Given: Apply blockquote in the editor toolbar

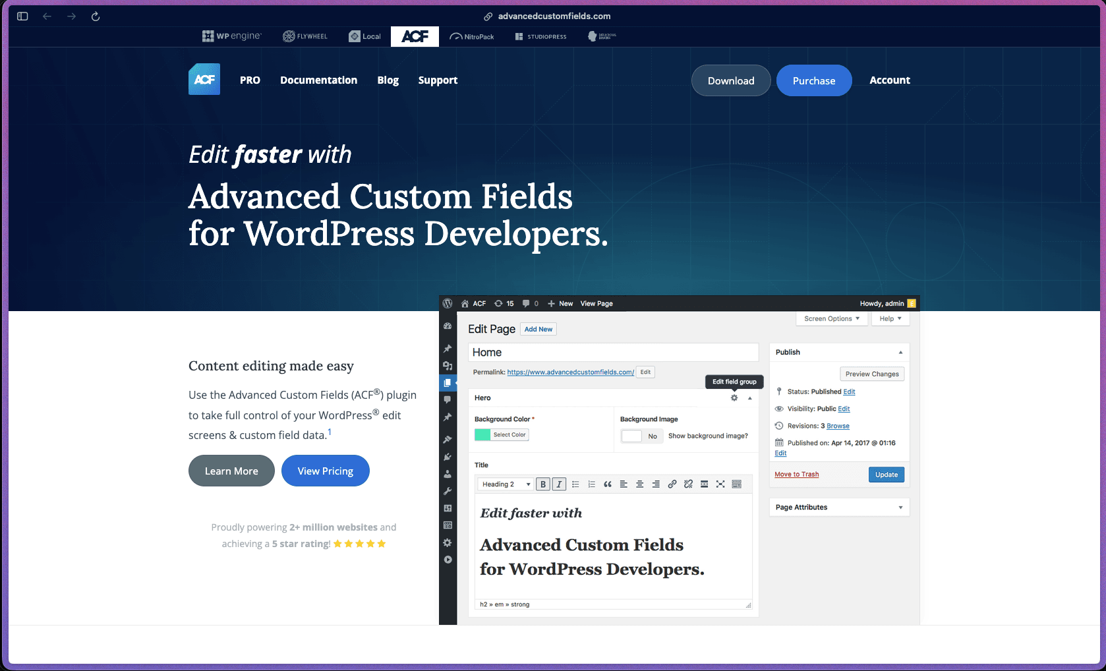Looking at the screenshot, I should (x=608, y=484).
